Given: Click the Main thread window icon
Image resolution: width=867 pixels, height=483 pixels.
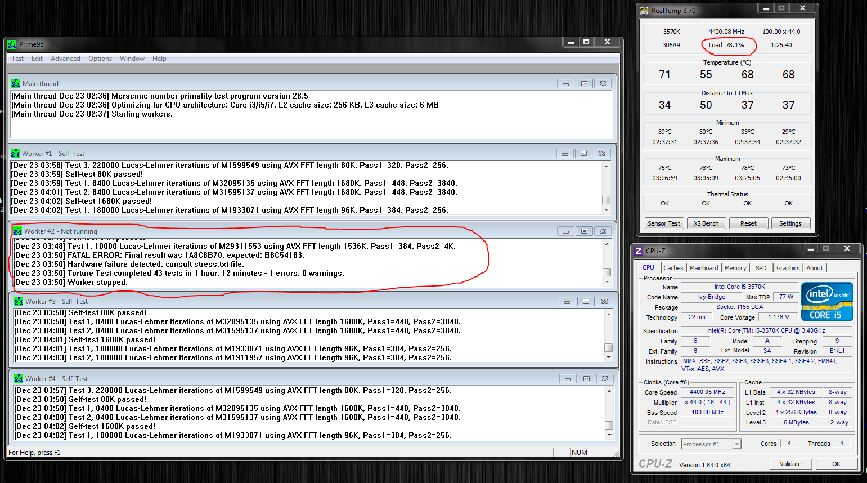Looking at the screenshot, I should point(16,83).
